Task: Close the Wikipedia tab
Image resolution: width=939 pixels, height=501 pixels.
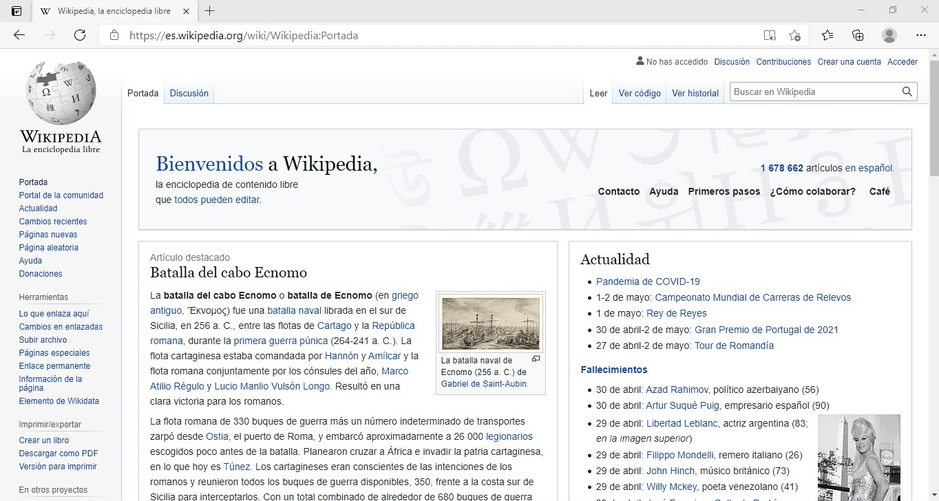Action: click(187, 11)
